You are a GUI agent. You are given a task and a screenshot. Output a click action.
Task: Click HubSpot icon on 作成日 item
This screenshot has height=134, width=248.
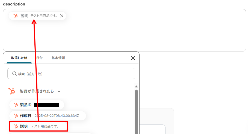tap(16, 116)
